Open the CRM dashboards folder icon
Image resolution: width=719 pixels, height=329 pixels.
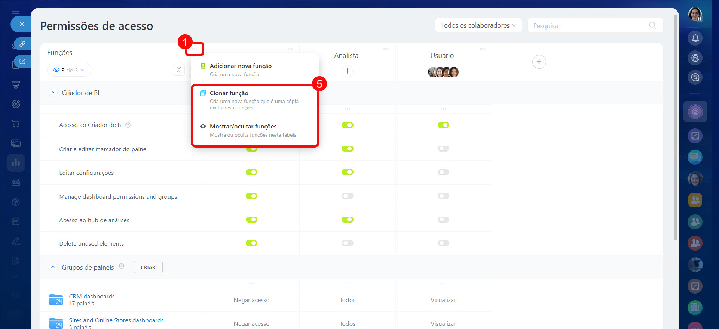56,300
